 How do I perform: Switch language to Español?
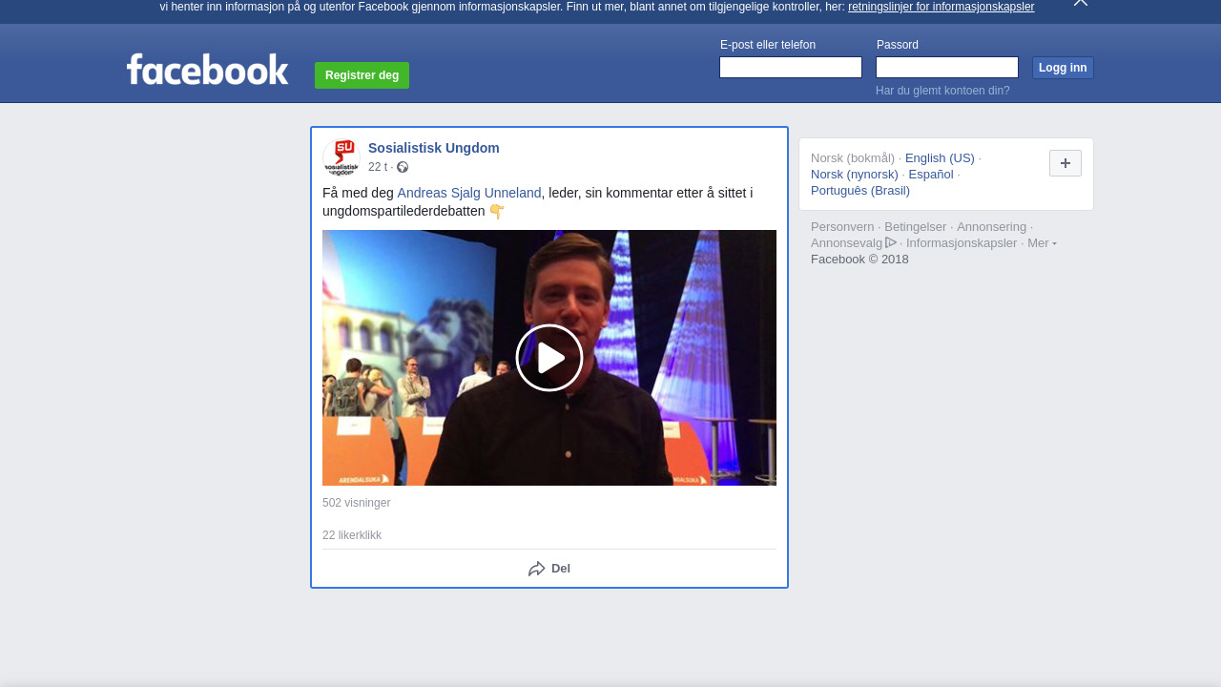931,175
